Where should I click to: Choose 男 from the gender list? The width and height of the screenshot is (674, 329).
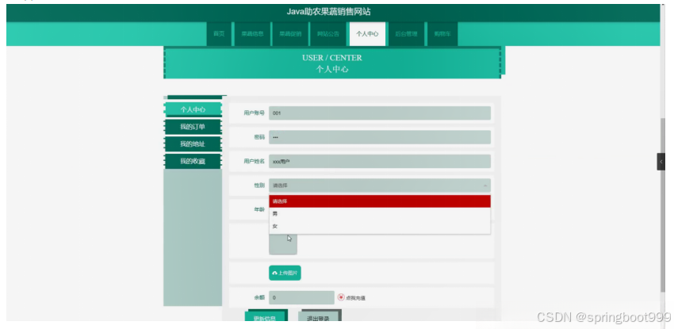click(x=380, y=213)
